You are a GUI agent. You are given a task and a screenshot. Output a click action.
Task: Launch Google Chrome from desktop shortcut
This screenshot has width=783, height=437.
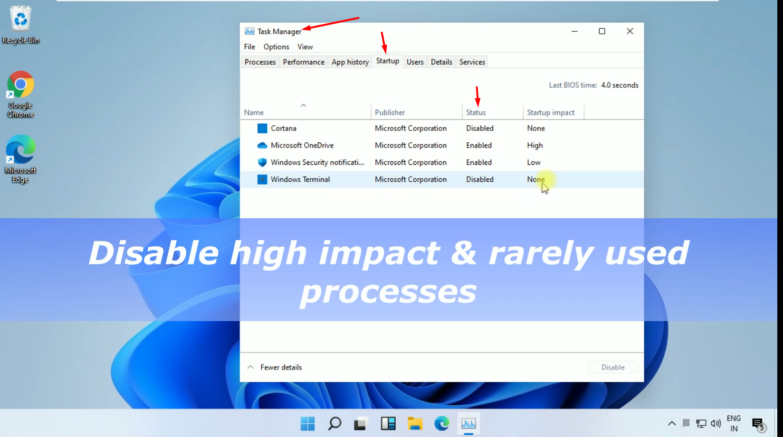(20, 94)
